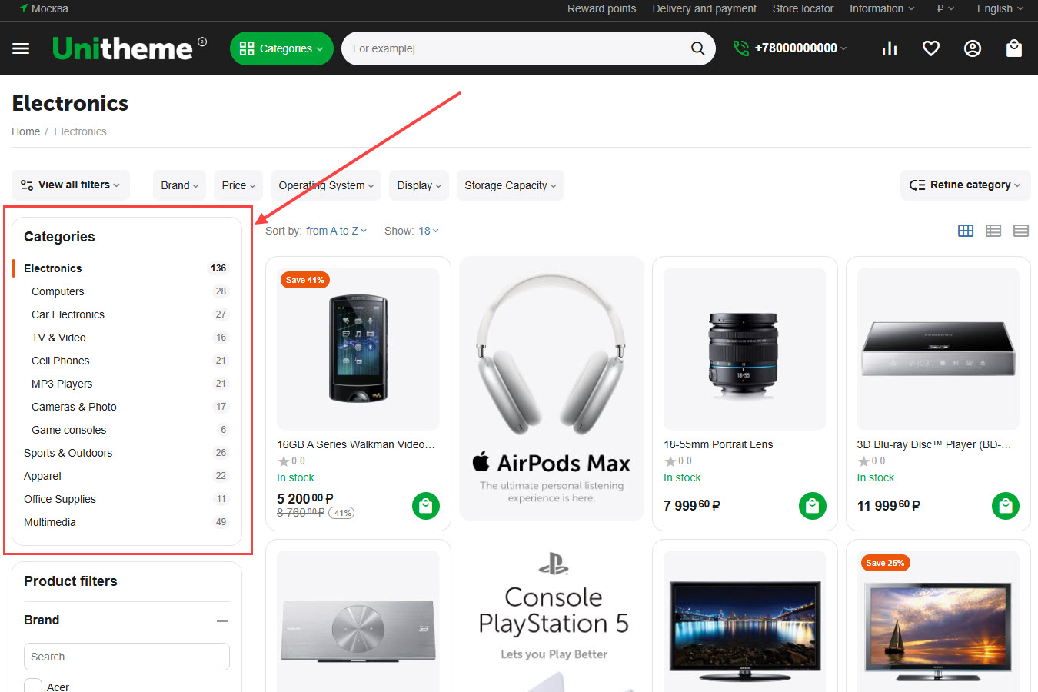1038x692 pixels.
Task: Click the green phone handset icon
Action: (741, 48)
